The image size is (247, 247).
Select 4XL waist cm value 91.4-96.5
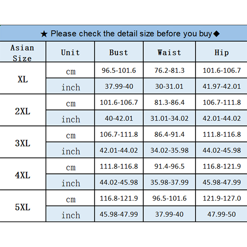pyautogui.click(x=169, y=166)
